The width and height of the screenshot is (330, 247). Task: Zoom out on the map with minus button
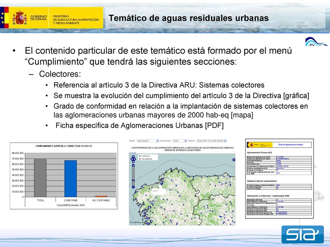pos(133,187)
